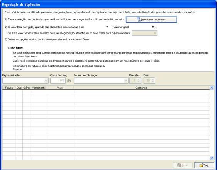This screenshot has width=217, height=170.
Task: Click the Dup column header
Action: click(19, 88)
